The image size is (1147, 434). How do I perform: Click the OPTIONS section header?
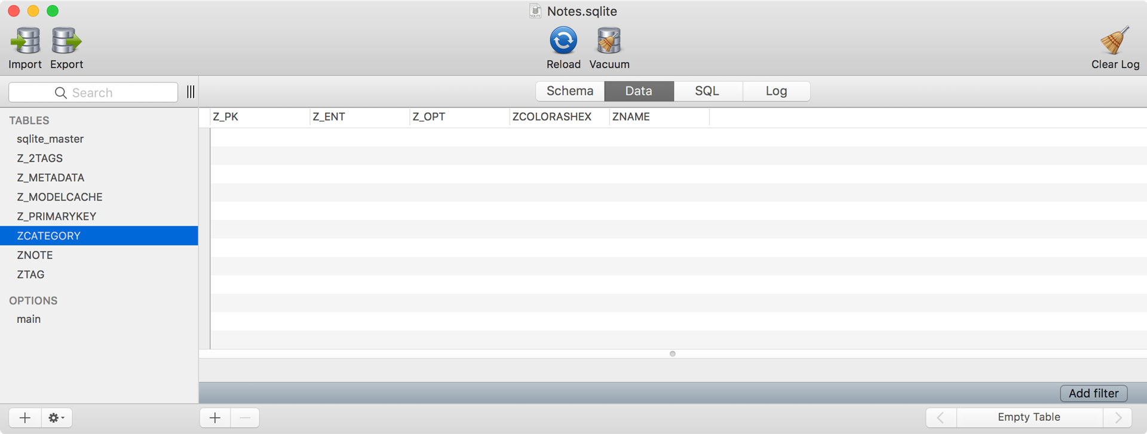click(x=33, y=301)
